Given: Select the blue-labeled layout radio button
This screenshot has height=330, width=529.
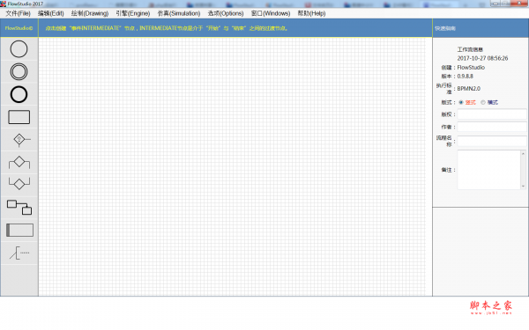Looking at the screenshot, I should pyautogui.click(x=483, y=102).
